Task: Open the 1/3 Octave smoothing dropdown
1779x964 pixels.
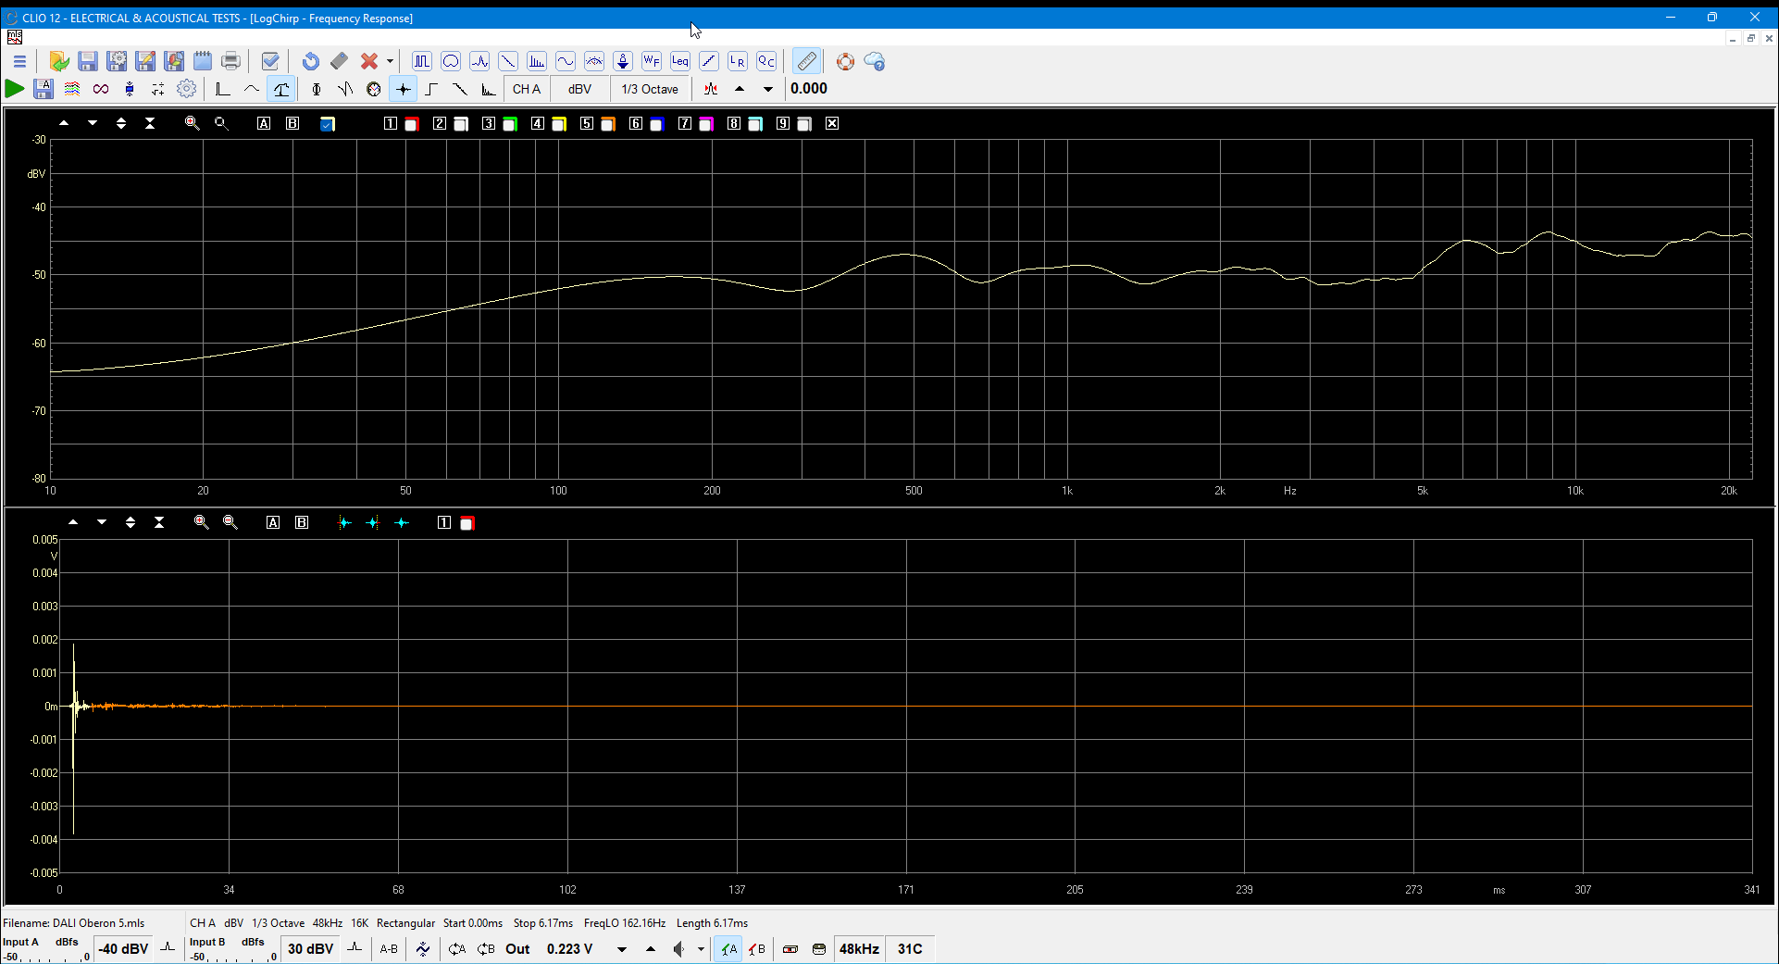Action: pyautogui.click(x=650, y=89)
